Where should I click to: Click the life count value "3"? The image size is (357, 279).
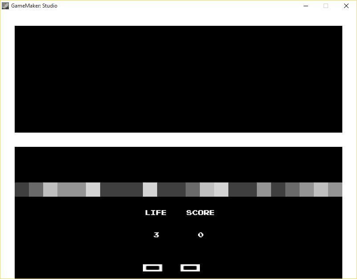pos(156,235)
